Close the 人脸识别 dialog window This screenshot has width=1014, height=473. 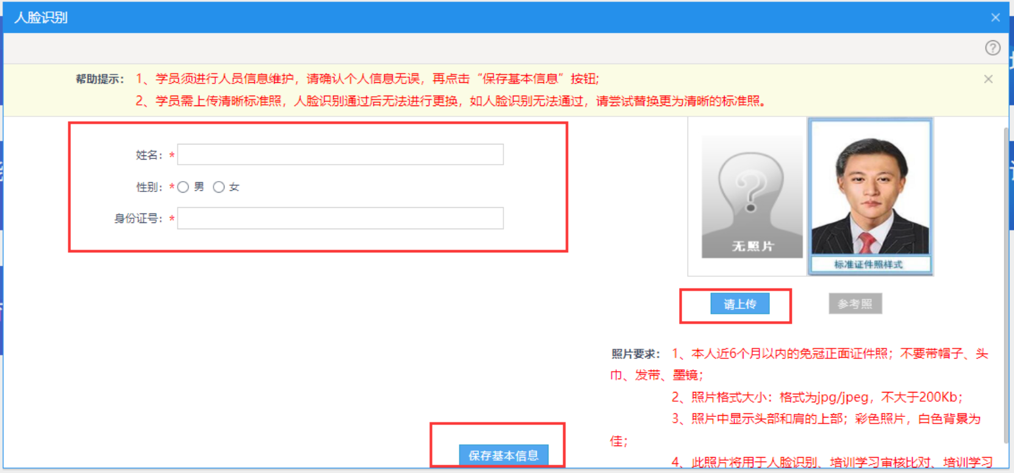tap(995, 18)
